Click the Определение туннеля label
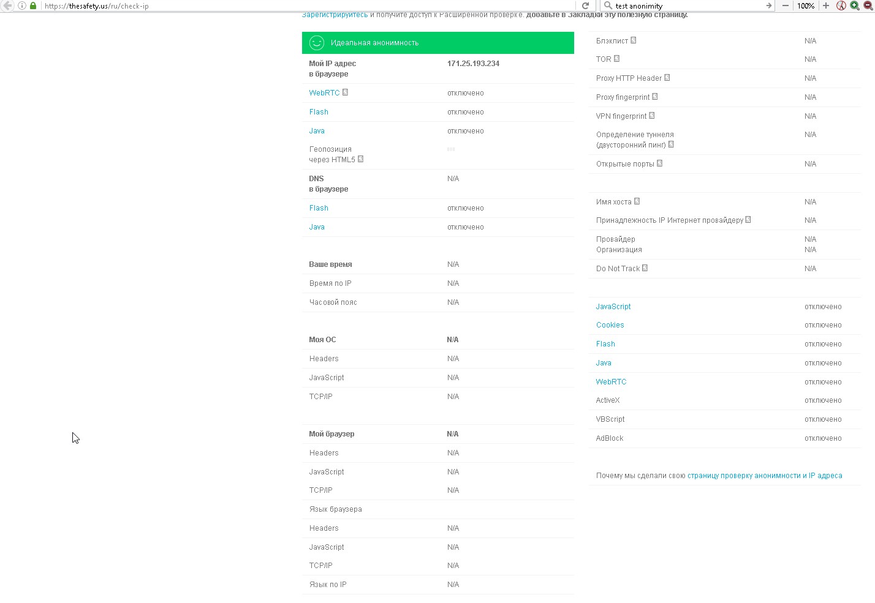875x603 pixels. pyautogui.click(x=635, y=135)
